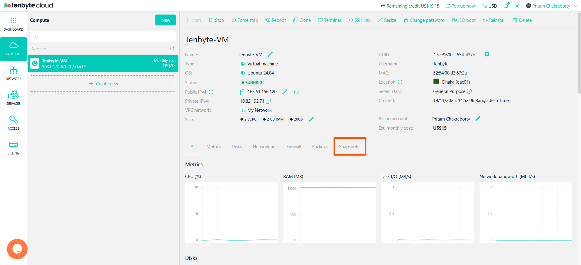Viewport: 581px width, 265px height.
Task: Edit the billing account pencil icon
Action: (478, 119)
